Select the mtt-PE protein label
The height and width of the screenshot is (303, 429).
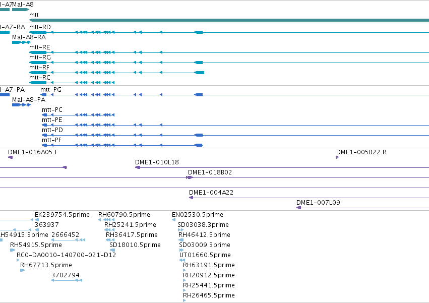[x=52, y=120]
